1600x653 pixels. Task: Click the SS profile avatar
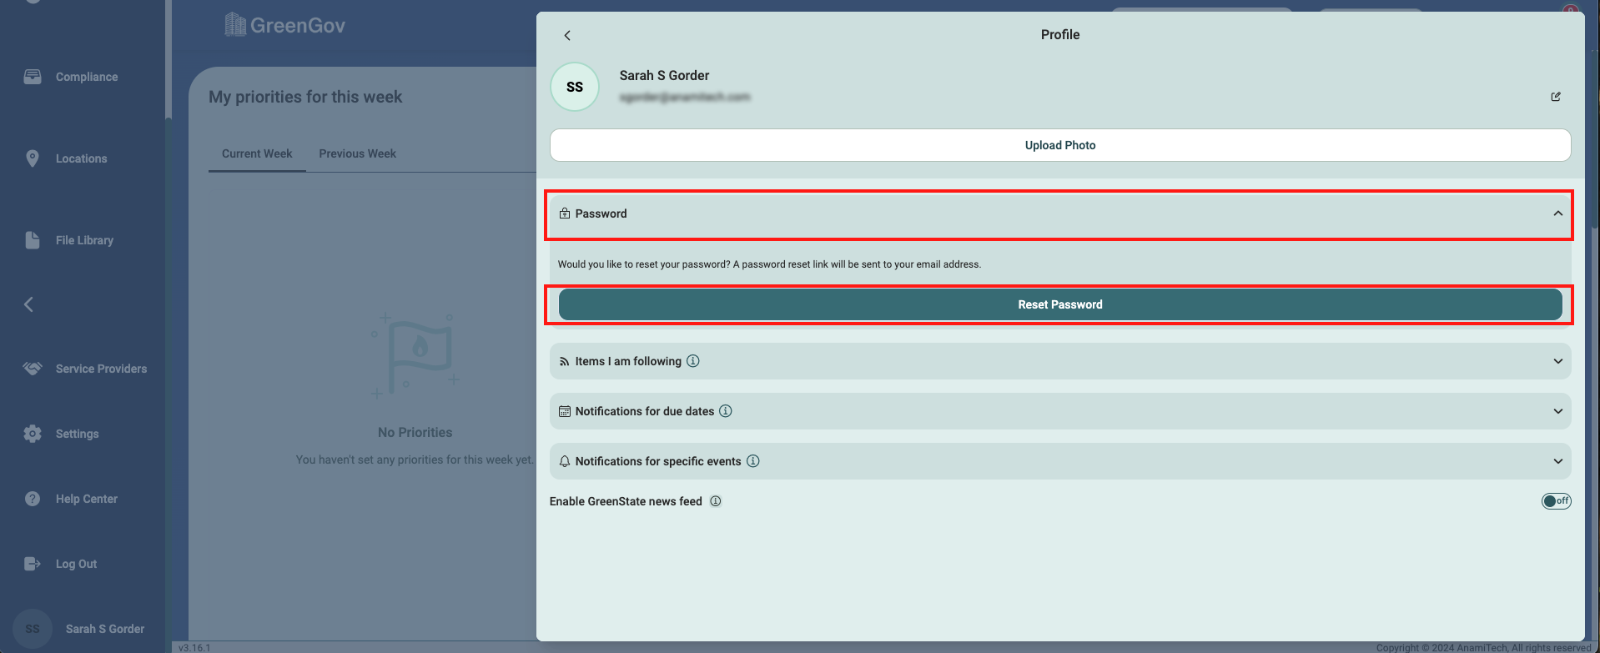[575, 87]
